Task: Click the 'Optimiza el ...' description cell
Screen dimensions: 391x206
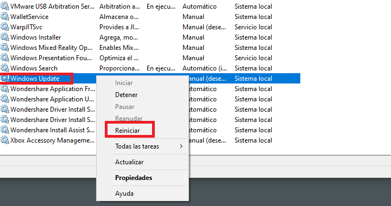Action: click(119, 57)
